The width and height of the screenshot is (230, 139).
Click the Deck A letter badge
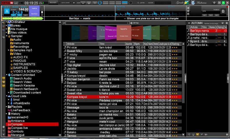click(x=7, y=11)
